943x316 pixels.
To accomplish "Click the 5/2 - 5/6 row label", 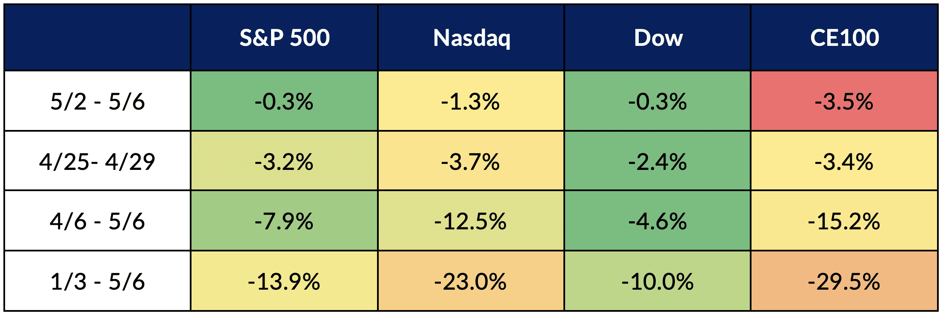I will pyautogui.click(x=97, y=102).
